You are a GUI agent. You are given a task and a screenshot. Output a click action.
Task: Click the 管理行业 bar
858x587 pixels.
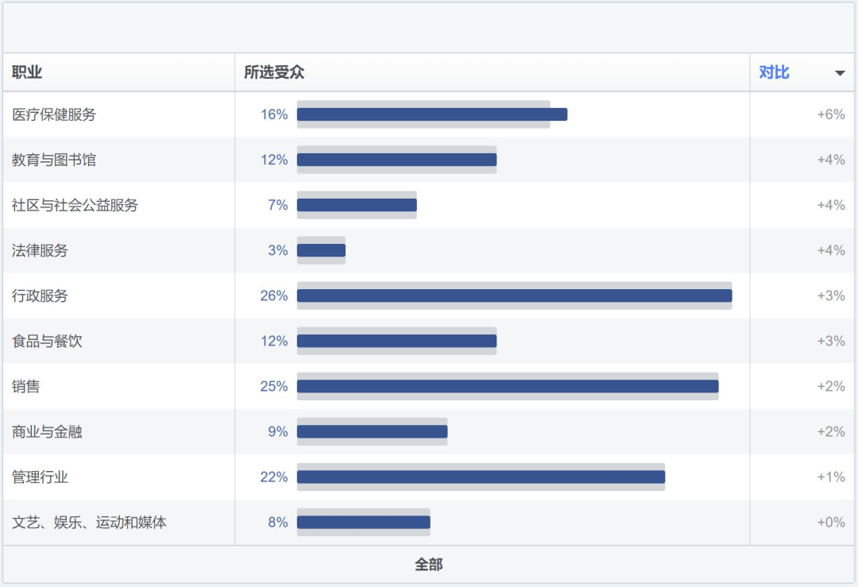tap(481, 477)
